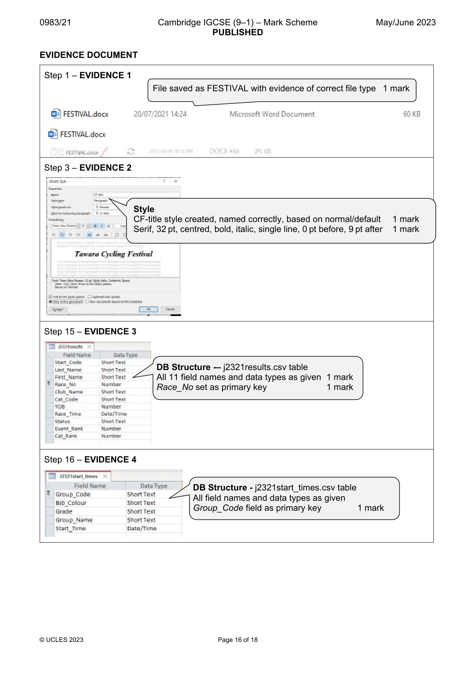Open the Format button menu

click(58, 309)
